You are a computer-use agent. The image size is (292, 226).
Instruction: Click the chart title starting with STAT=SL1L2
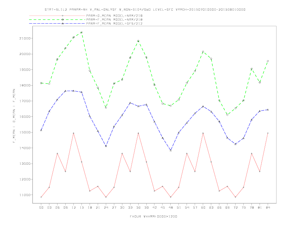pos(145,10)
